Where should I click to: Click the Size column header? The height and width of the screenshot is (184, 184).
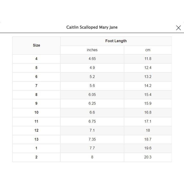click(x=36, y=45)
